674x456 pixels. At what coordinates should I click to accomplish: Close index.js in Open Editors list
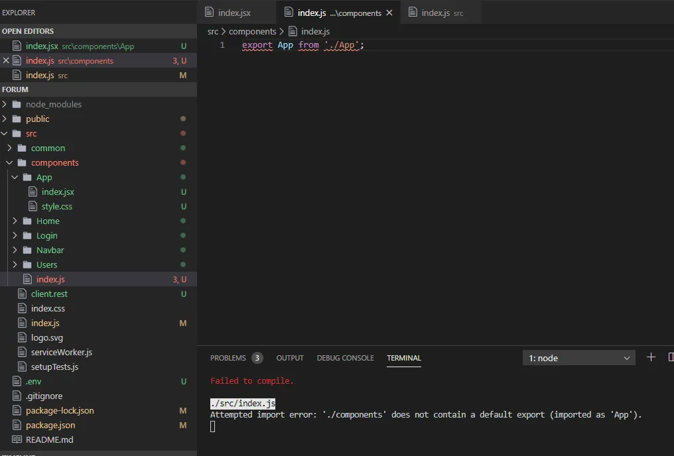click(x=6, y=60)
